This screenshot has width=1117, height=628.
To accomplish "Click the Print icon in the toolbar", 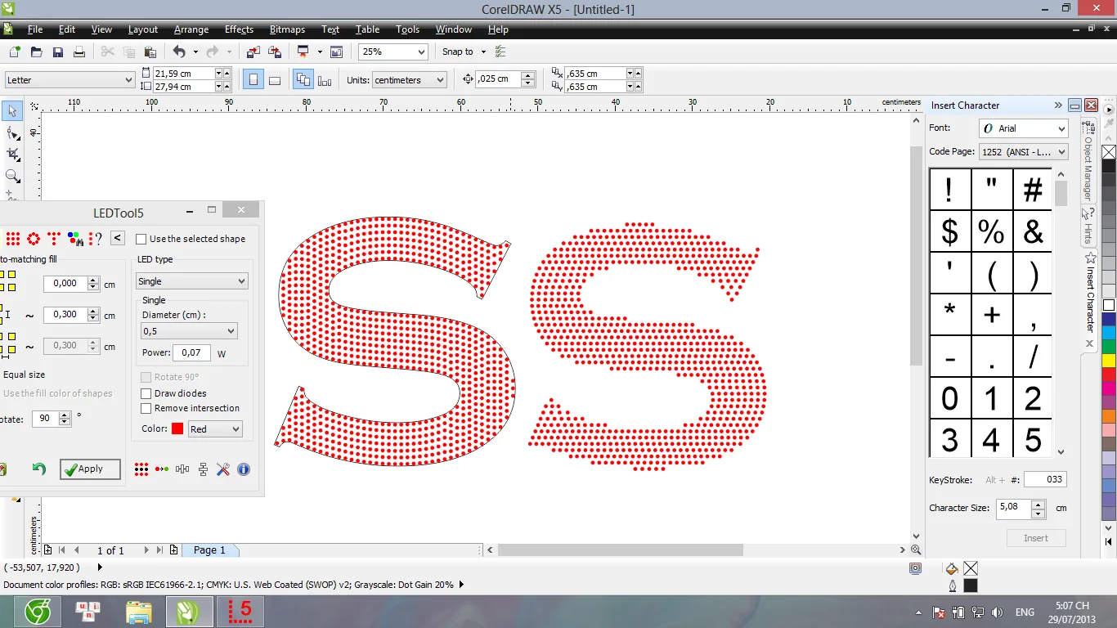I will (x=79, y=52).
